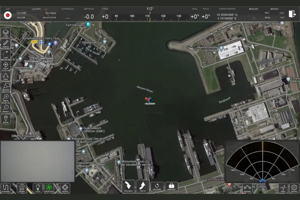Image resolution: width=300 pixels, height=200 pixels.
Task: Click the Pitch Up arrow
Action: tap(142, 186)
